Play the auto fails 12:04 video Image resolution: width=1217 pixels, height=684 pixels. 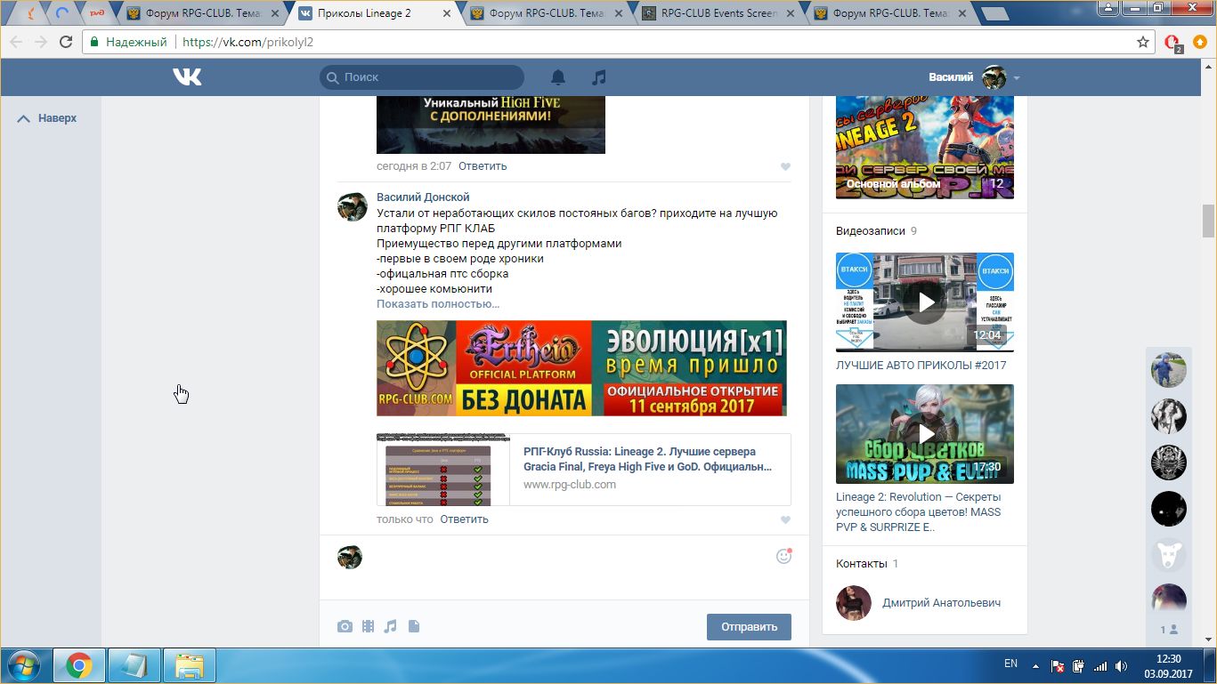[925, 302]
